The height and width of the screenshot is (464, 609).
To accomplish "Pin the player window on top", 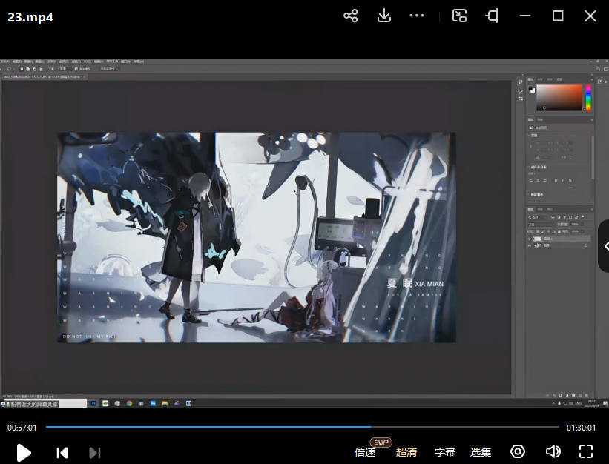I will click(492, 16).
